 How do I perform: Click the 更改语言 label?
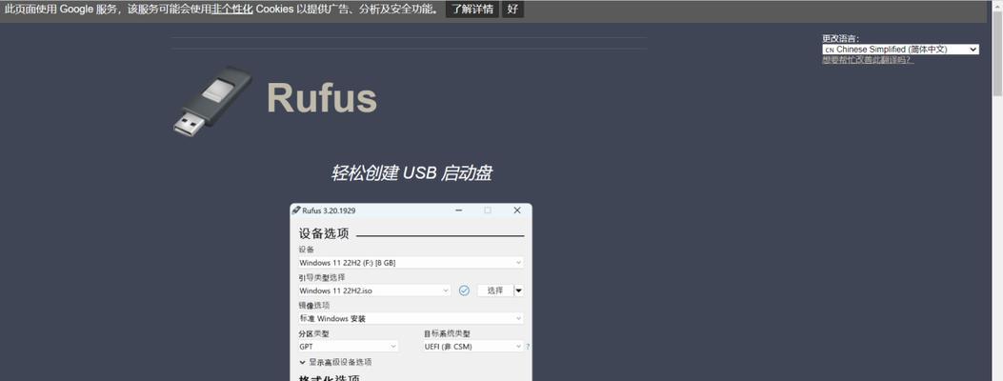tap(840, 38)
